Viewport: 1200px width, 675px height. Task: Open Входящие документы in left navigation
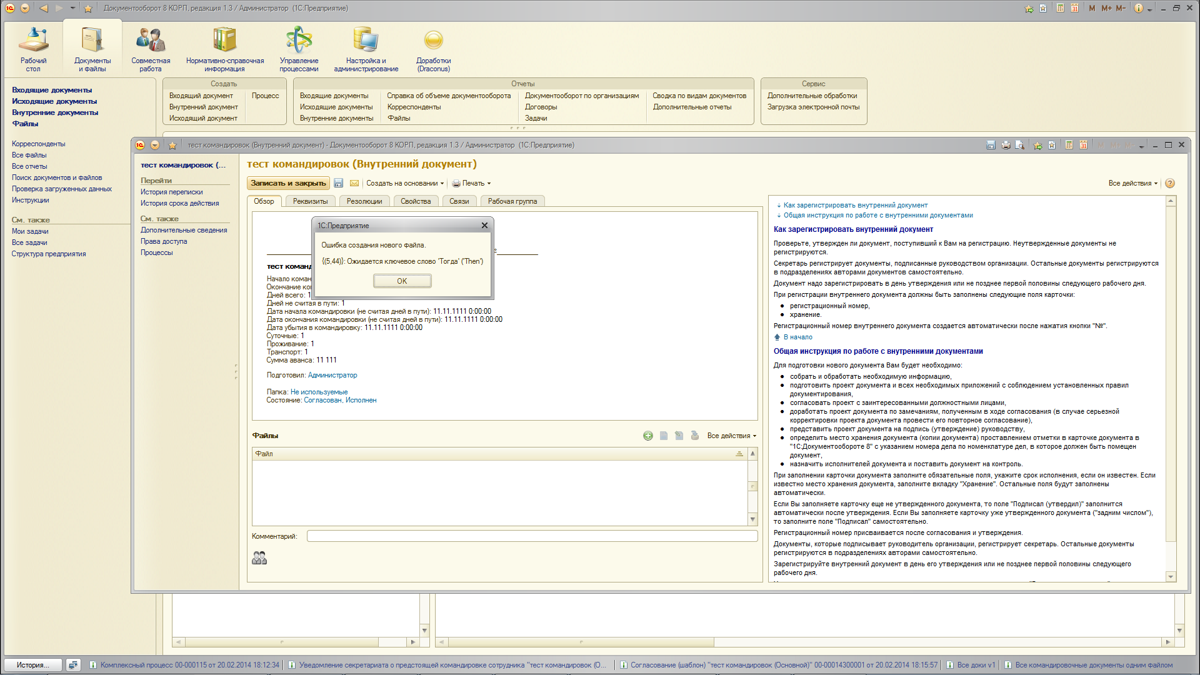tap(52, 90)
